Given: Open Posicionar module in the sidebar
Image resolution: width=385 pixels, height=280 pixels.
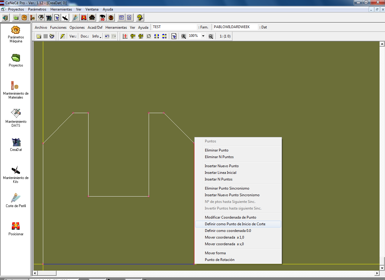Looking at the screenshot, I should click(16, 229).
